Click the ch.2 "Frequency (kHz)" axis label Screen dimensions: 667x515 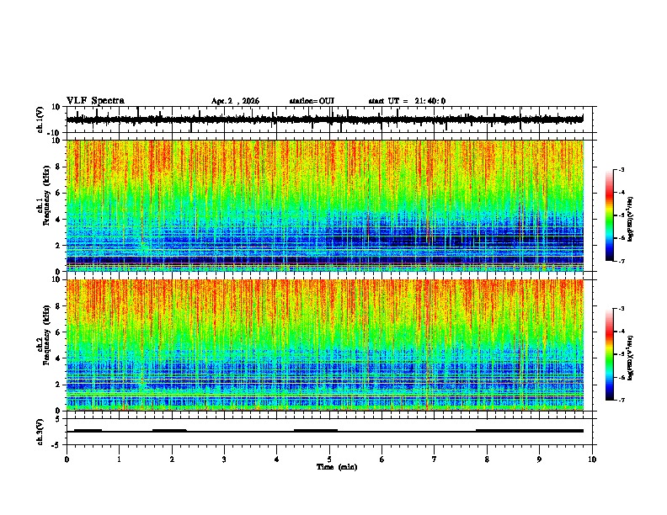46,335
